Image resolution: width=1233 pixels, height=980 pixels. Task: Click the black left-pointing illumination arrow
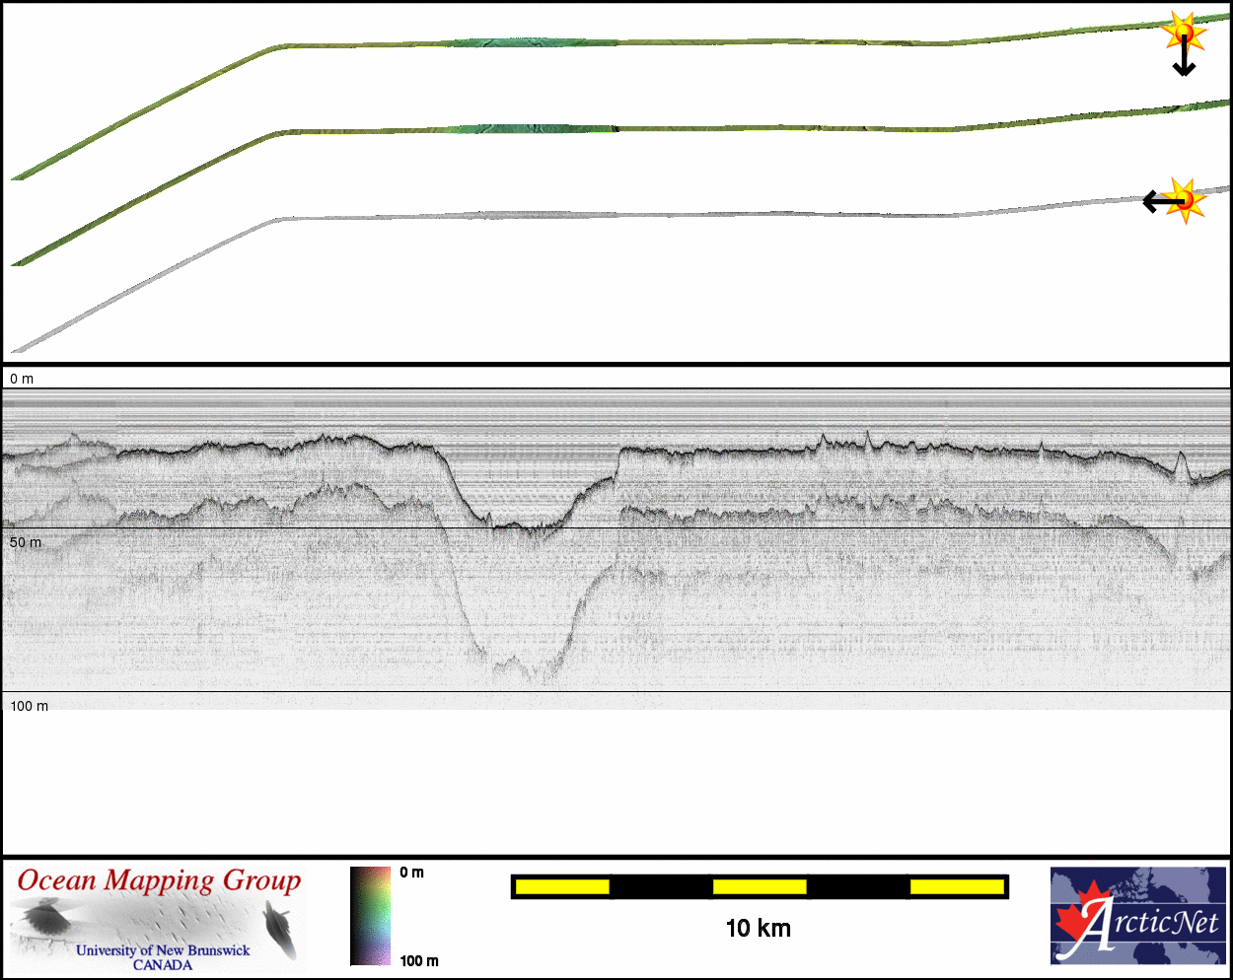[x=1159, y=201]
